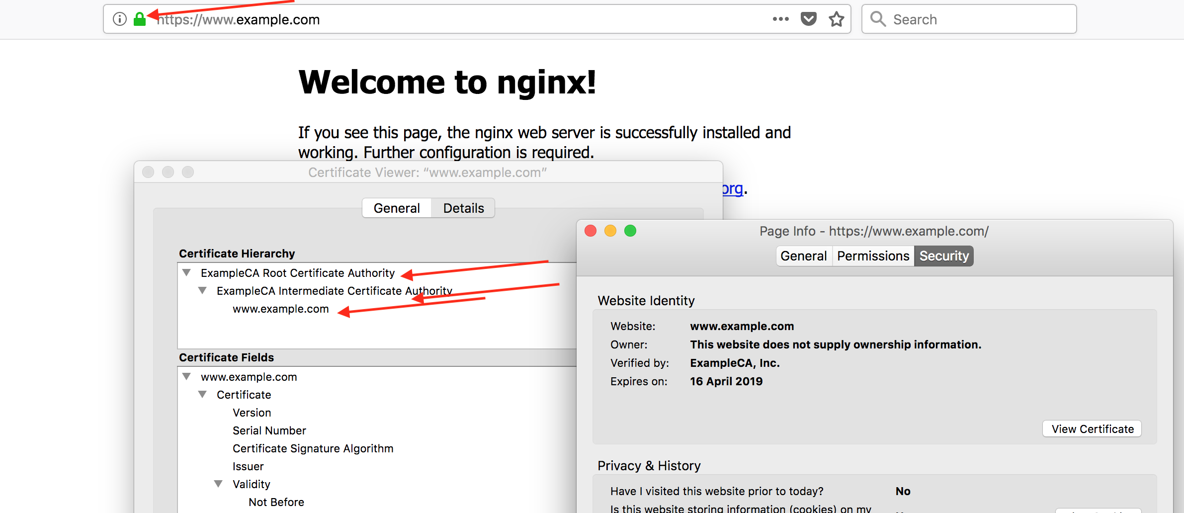The height and width of the screenshot is (513, 1184).
Task: Select ExampleCA Root Certificate Authority in hierarchy
Action: 298,273
